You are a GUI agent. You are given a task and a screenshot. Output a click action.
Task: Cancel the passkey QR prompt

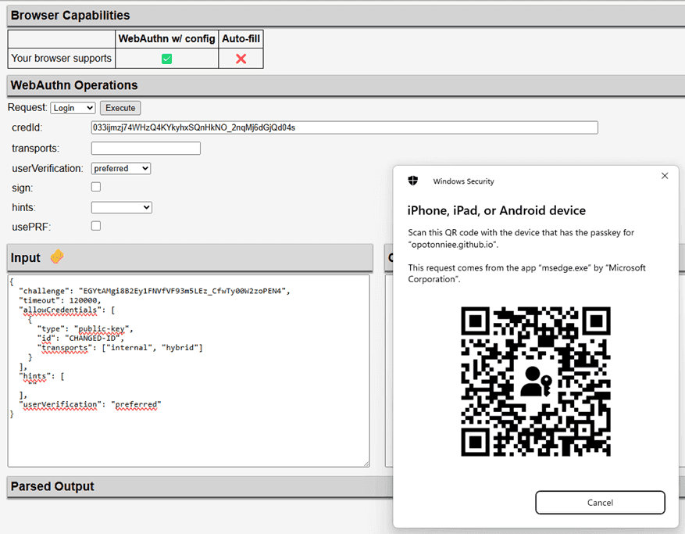[x=600, y=503]
